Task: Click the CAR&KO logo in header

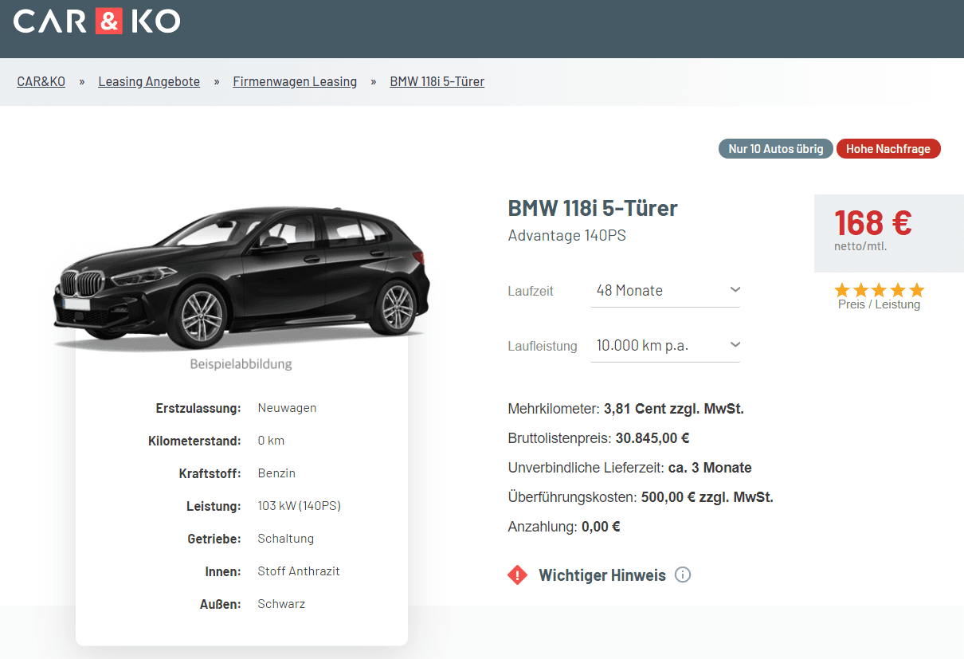Action: tap(97, 22)
